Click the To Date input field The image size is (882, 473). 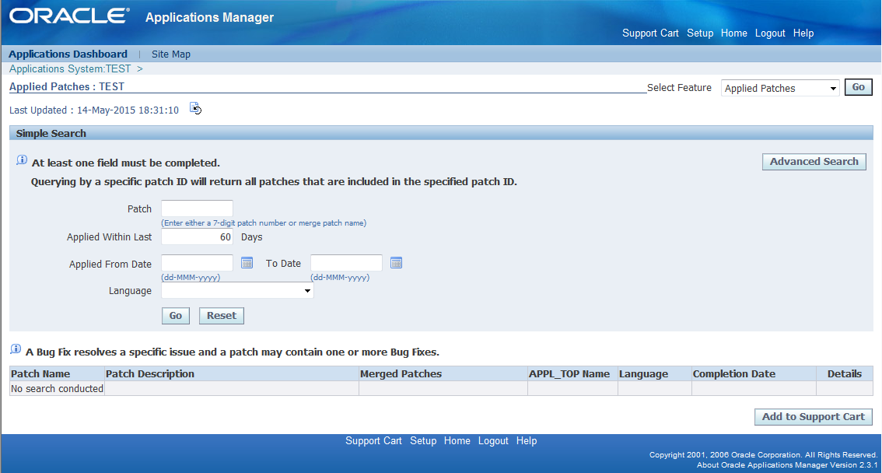pyautogui.click(x=346, y=263)
